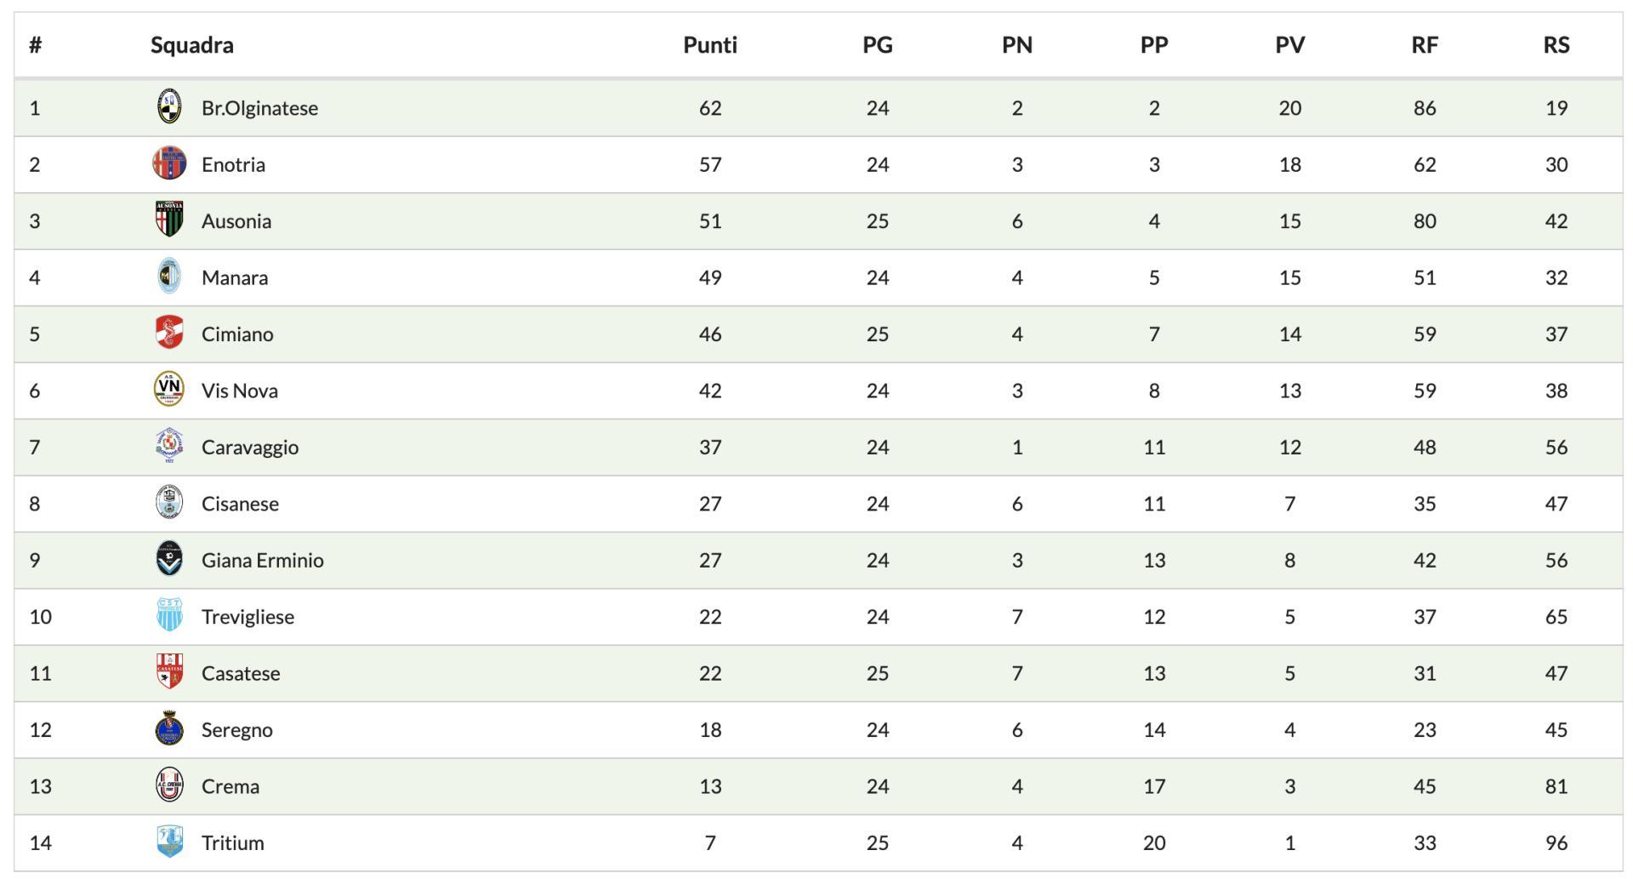This screenshot has width=1633, height=879.
Task: Open the Cisanese team name link
Action: click(240, 504)
